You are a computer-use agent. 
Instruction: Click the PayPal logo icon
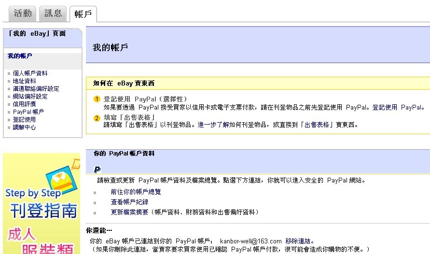97,169
